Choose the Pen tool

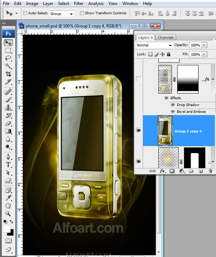click(x=8, y=157)
